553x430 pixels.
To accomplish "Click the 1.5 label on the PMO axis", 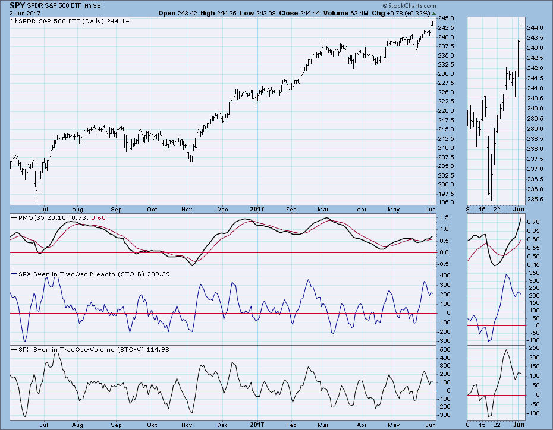I will click(x=444, y=217).
